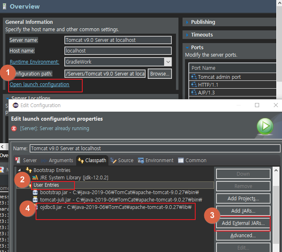
Task: Click the Browse button for configuration path
Action: (160, 73)
